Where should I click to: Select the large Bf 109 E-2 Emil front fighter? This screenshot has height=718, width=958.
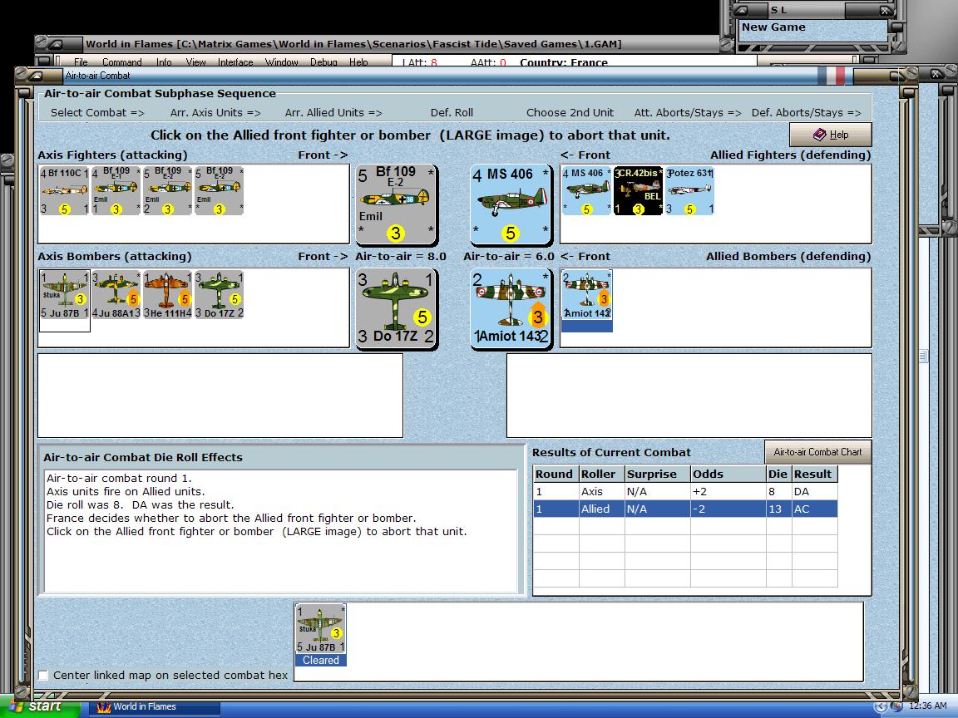click(396, 204)
